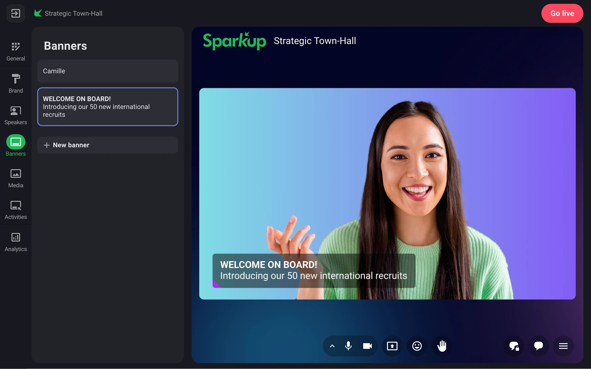Mute the microphone
The image size is (591, 369).
click(348, 346)
